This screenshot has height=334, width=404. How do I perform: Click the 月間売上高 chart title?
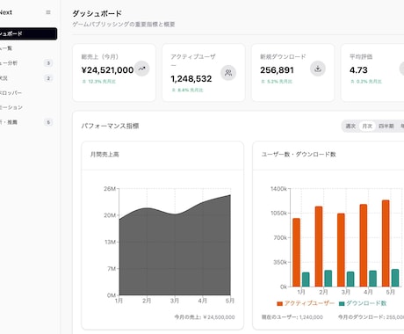tap(105, 155)
